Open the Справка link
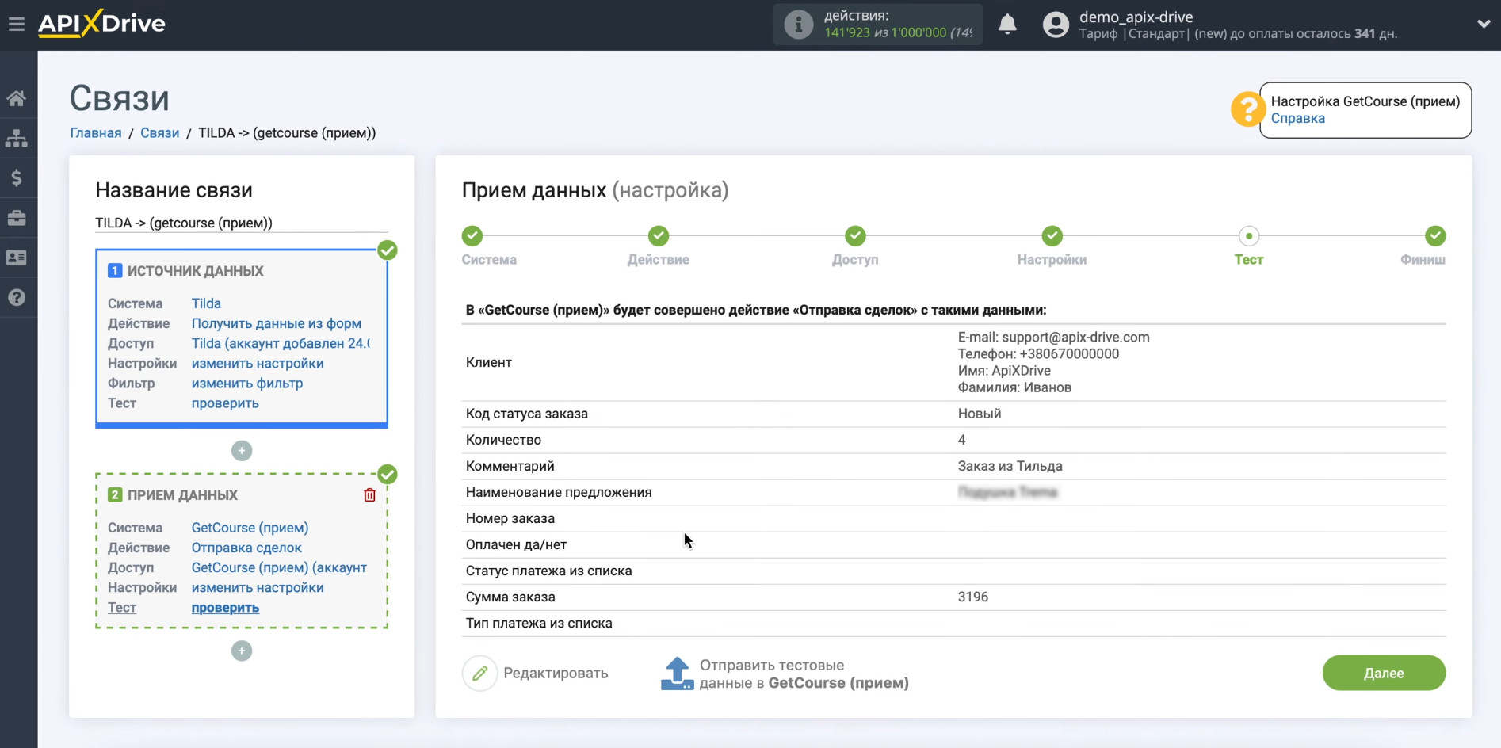This screenshot has width=1501, height=748. click(1297, 118)
